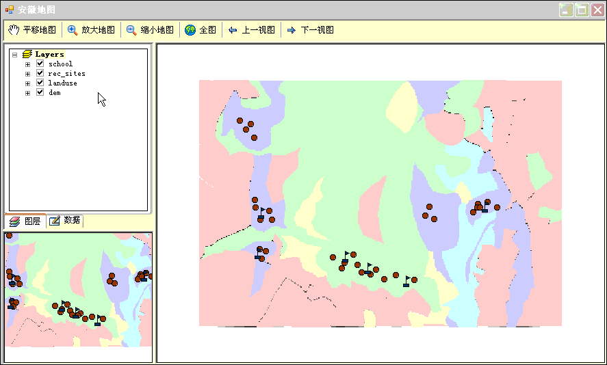Uncheck the school layer checkbox
Viewport: 607px width, 365px height.
click(40, 64)
